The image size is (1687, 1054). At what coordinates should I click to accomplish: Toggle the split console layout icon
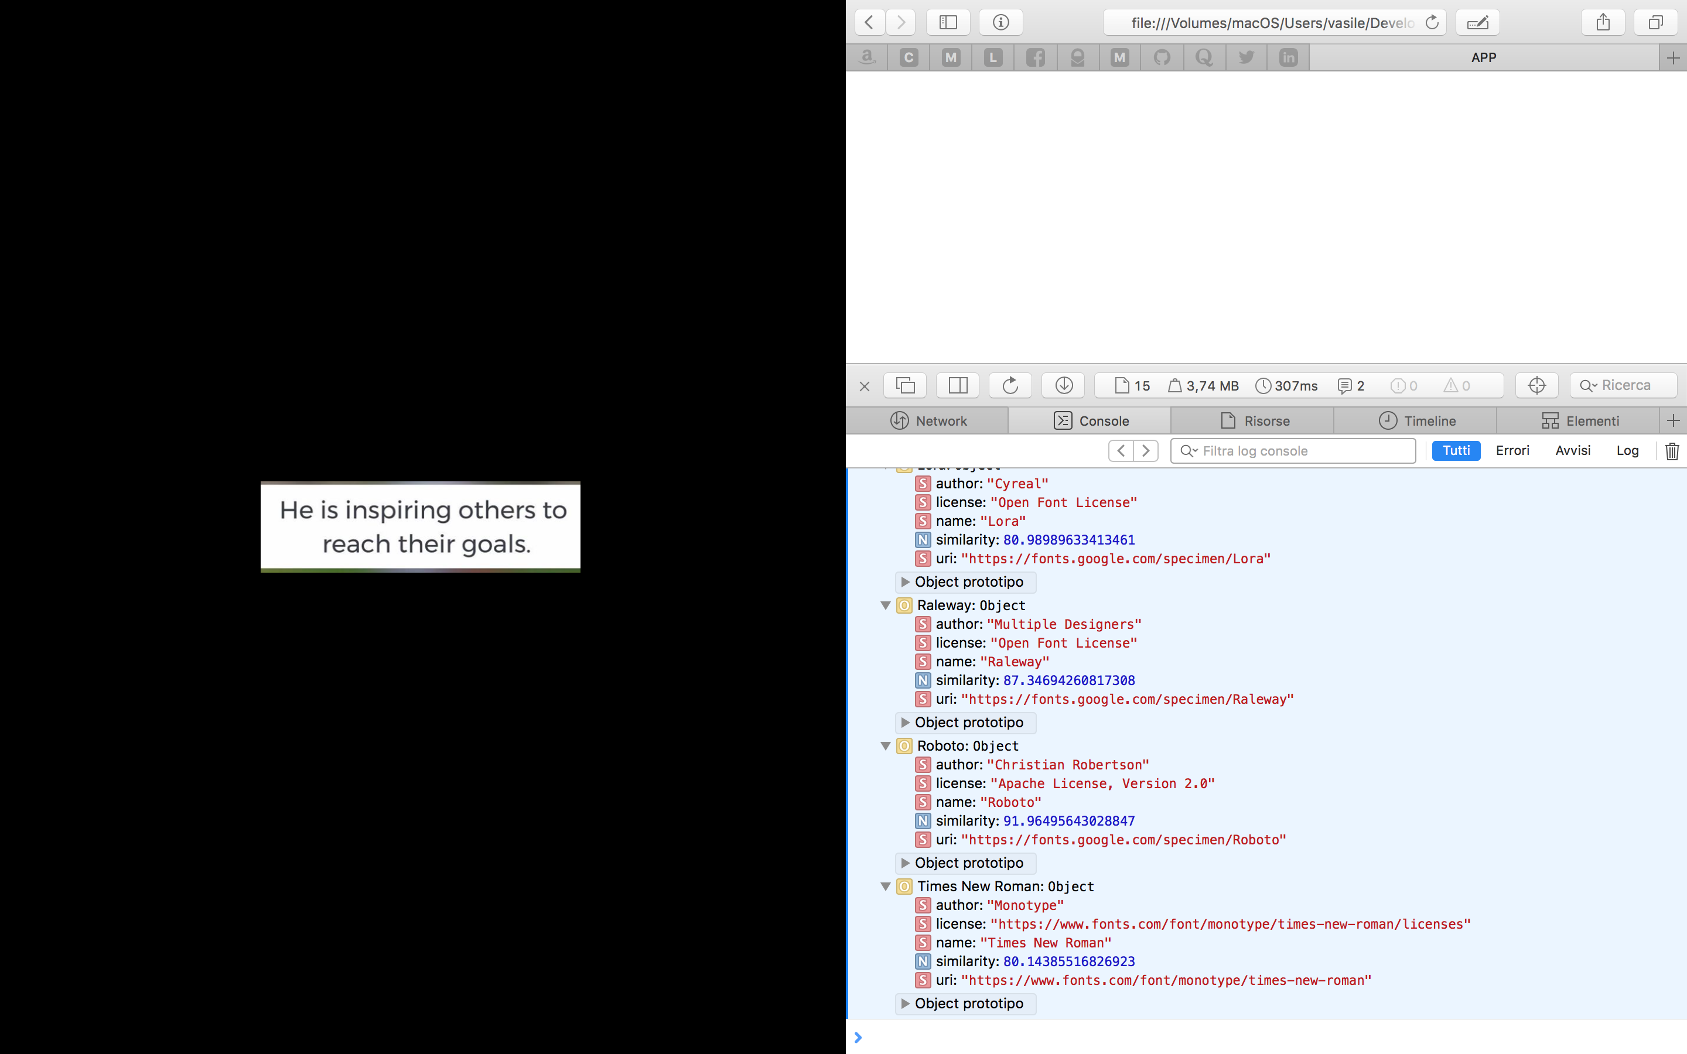(958, 385)
